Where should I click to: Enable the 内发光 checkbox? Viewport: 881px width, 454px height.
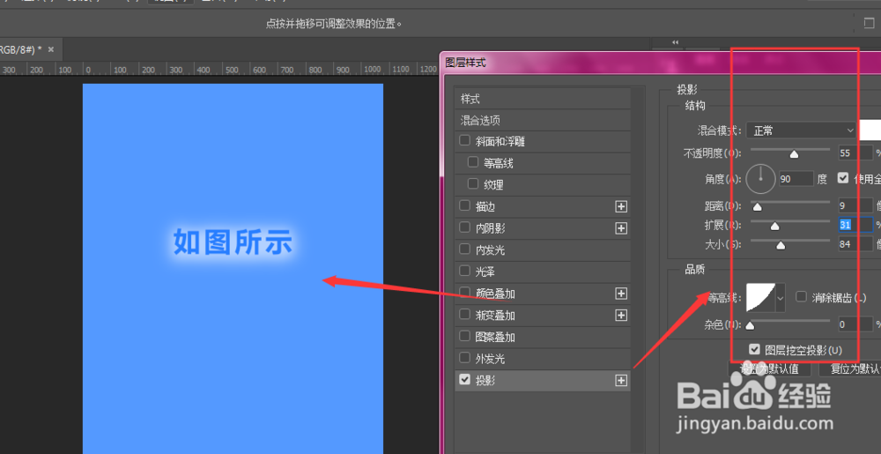point(464,249)
